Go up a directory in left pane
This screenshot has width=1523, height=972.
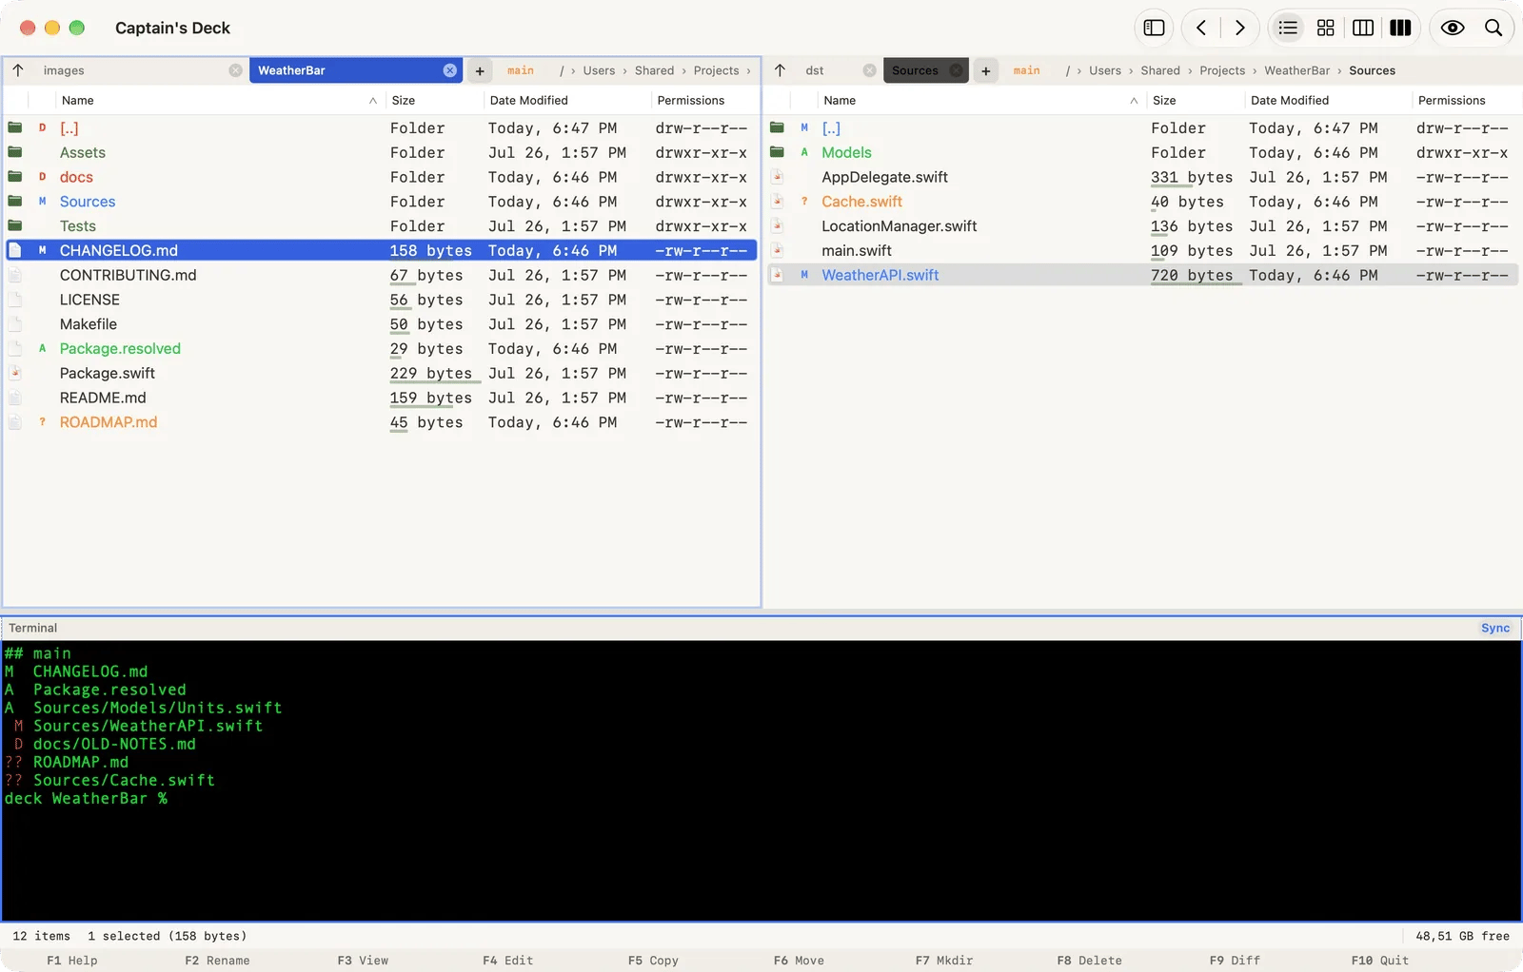tap(18, 70)
